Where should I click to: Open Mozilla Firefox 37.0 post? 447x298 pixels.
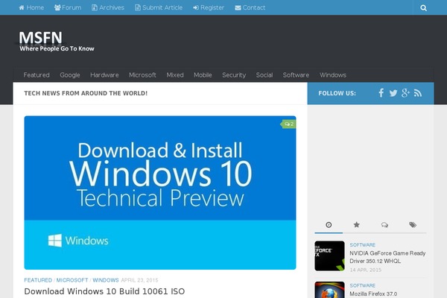point(373,294)
